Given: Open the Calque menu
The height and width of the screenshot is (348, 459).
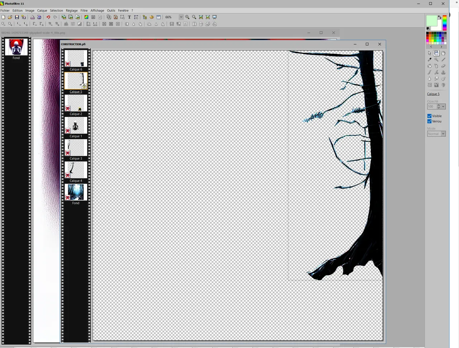Looking at the screenshot, I should pos(42,10).
